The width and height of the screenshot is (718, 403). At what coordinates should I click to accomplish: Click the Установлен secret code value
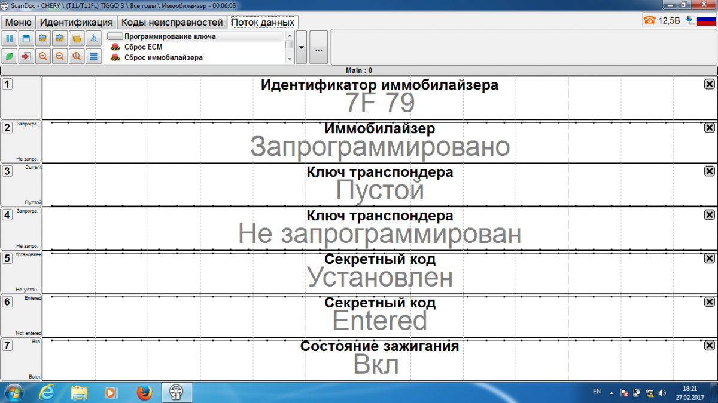click(x=380, y=277)
